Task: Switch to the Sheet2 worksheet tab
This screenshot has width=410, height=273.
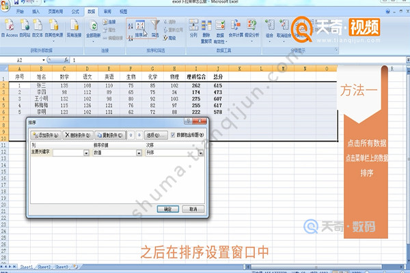Action: [x=44, y=267]
